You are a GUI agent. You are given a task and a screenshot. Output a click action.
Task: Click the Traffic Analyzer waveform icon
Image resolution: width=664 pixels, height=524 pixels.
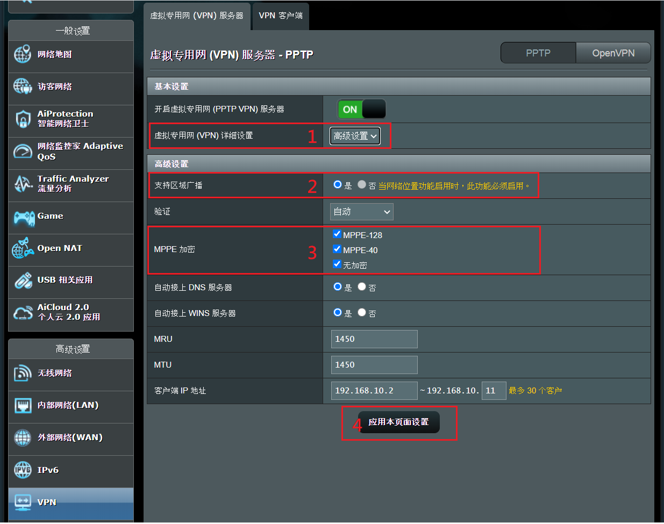click(23, 184)
